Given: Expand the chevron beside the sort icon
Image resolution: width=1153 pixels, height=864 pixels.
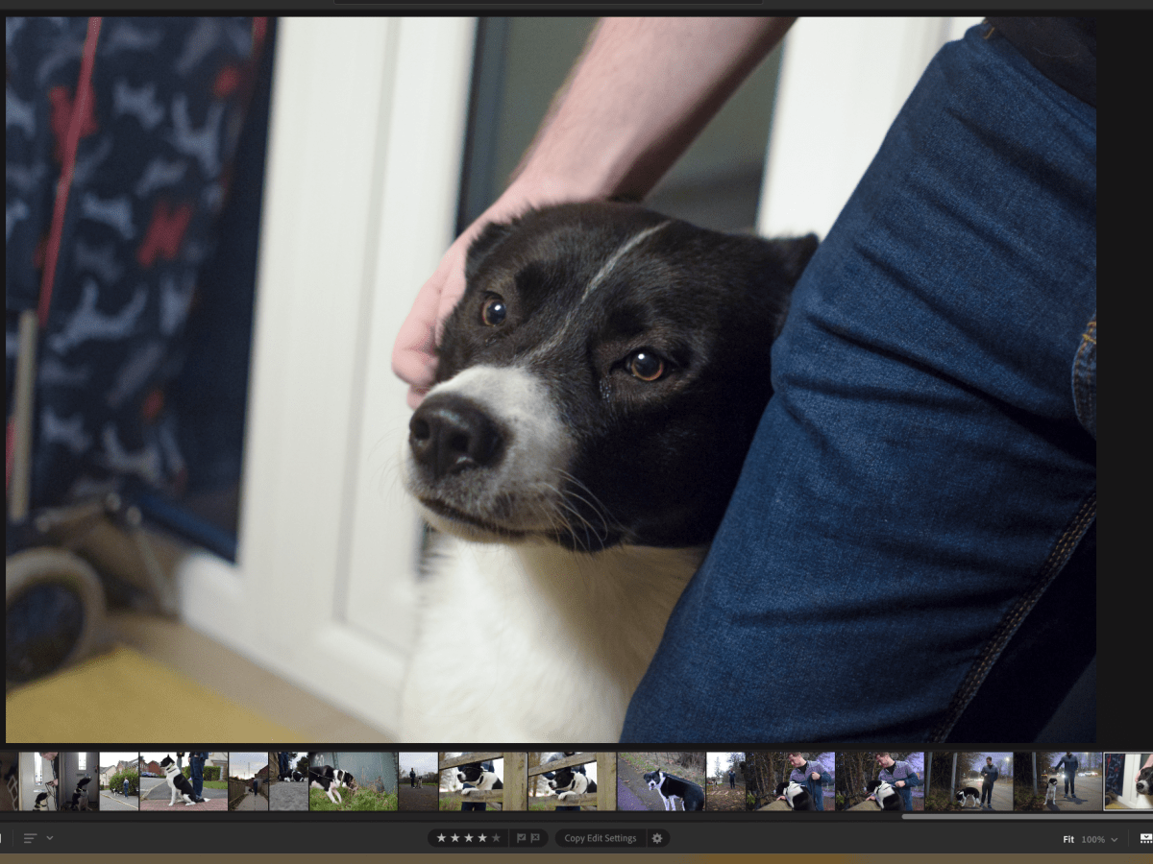Looking at the screenshot, I should [x=49, y=838].
